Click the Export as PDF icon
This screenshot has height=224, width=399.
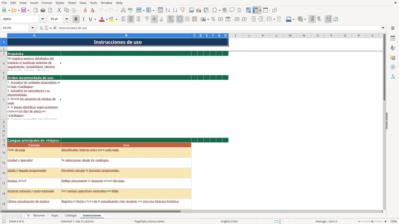point(36,10)
